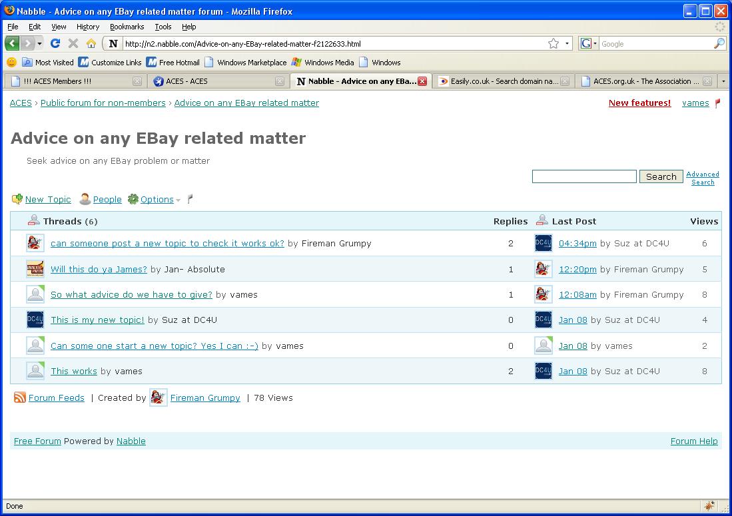Open the People link

[107, 199]
